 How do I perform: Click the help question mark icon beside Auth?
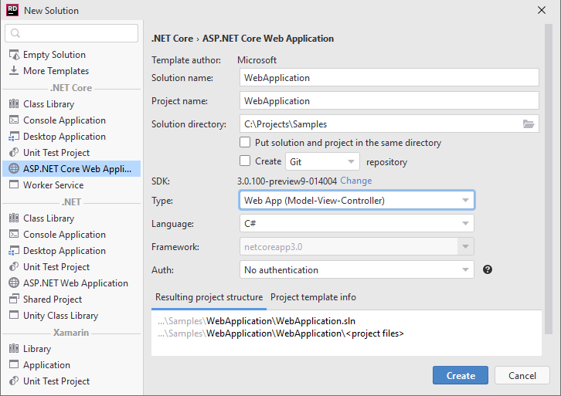coord(488,270)
